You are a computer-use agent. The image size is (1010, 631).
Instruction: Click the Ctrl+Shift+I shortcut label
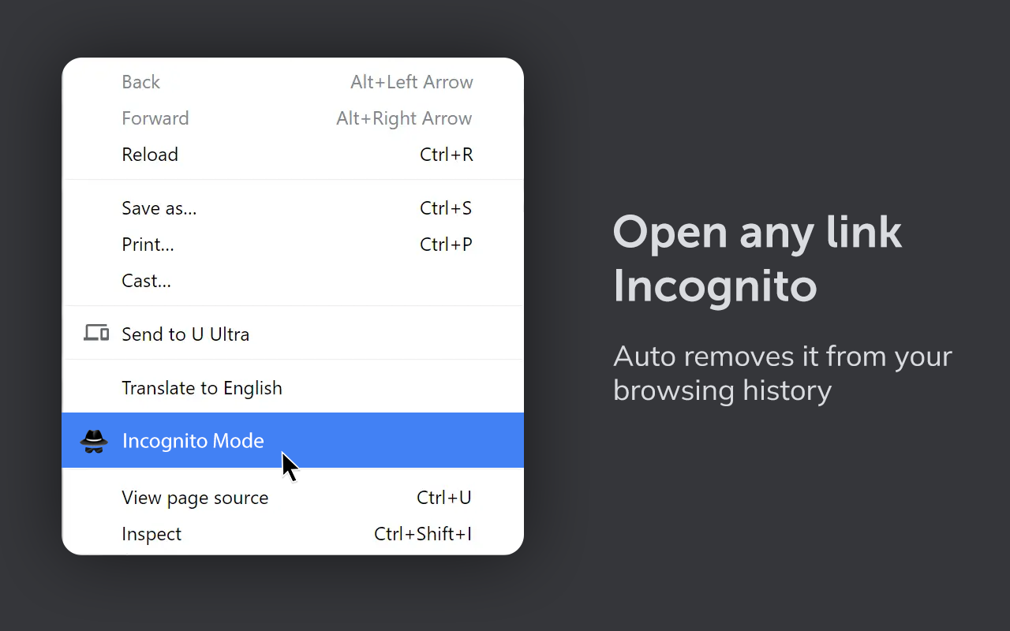pyautogui.click(x=423, y=533)
